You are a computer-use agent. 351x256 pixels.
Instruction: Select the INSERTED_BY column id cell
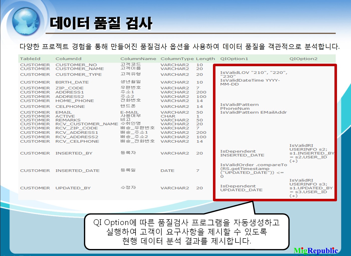pyautogui.click(x=74, y=153)
